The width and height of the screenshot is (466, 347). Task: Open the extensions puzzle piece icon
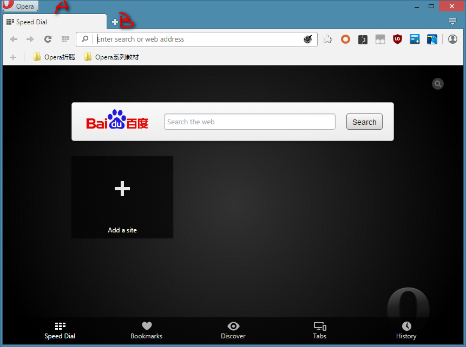click(328, 39)
